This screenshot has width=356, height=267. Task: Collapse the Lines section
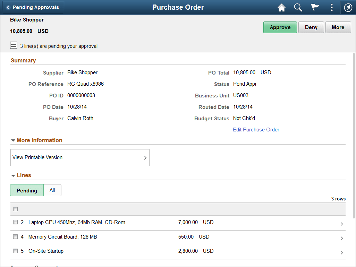click(x=13, y=175)
